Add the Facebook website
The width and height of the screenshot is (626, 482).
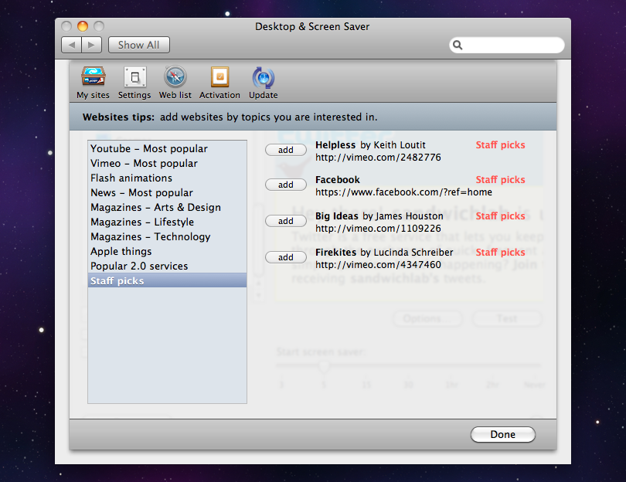click(x=286, y=185)
